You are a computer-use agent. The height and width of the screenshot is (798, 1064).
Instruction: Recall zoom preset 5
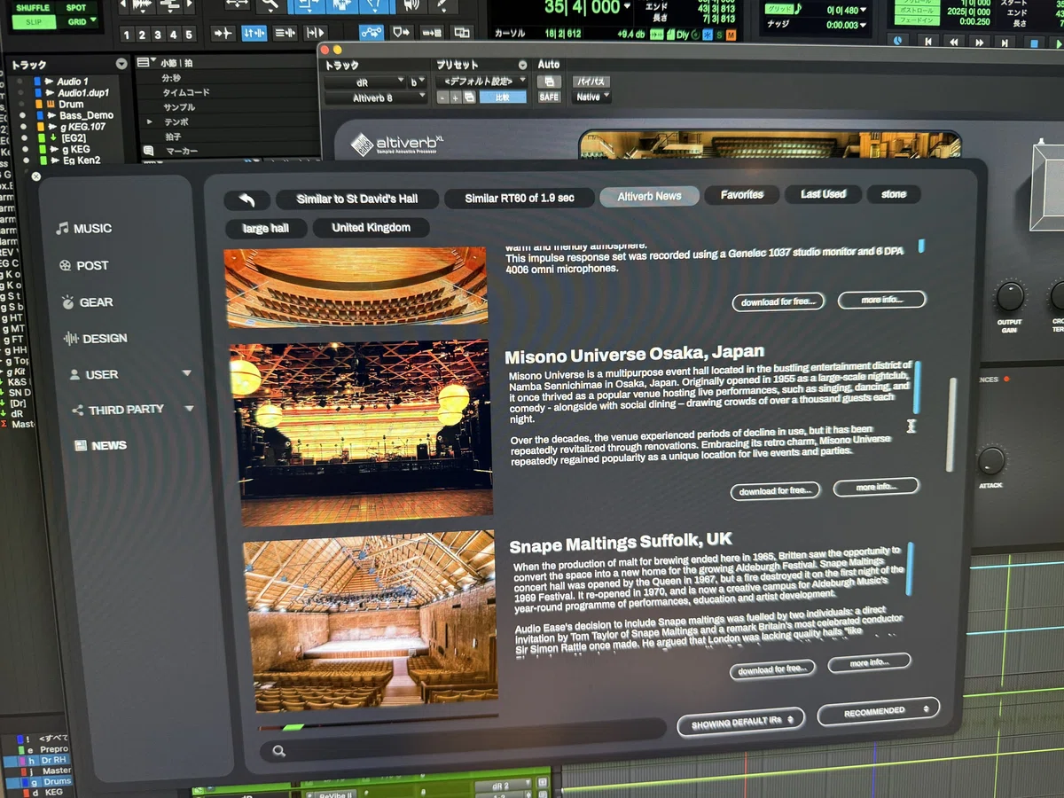(x=188, y=35)
